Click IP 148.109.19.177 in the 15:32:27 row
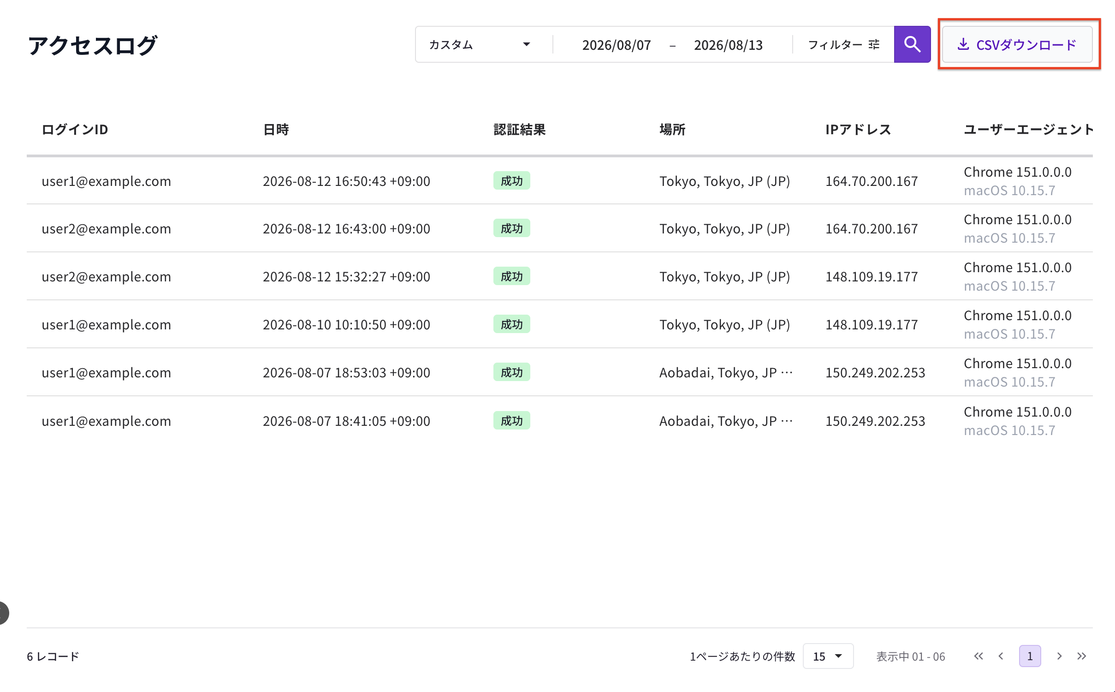Screen dimensions: 1115x692 872,276
